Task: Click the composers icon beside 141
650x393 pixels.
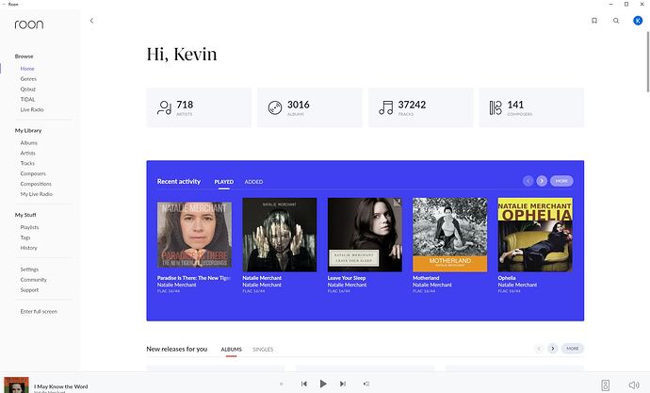Action: coord(496,107)
